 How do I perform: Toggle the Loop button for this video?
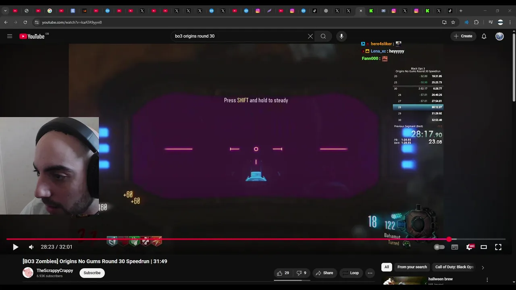(351, 273)
